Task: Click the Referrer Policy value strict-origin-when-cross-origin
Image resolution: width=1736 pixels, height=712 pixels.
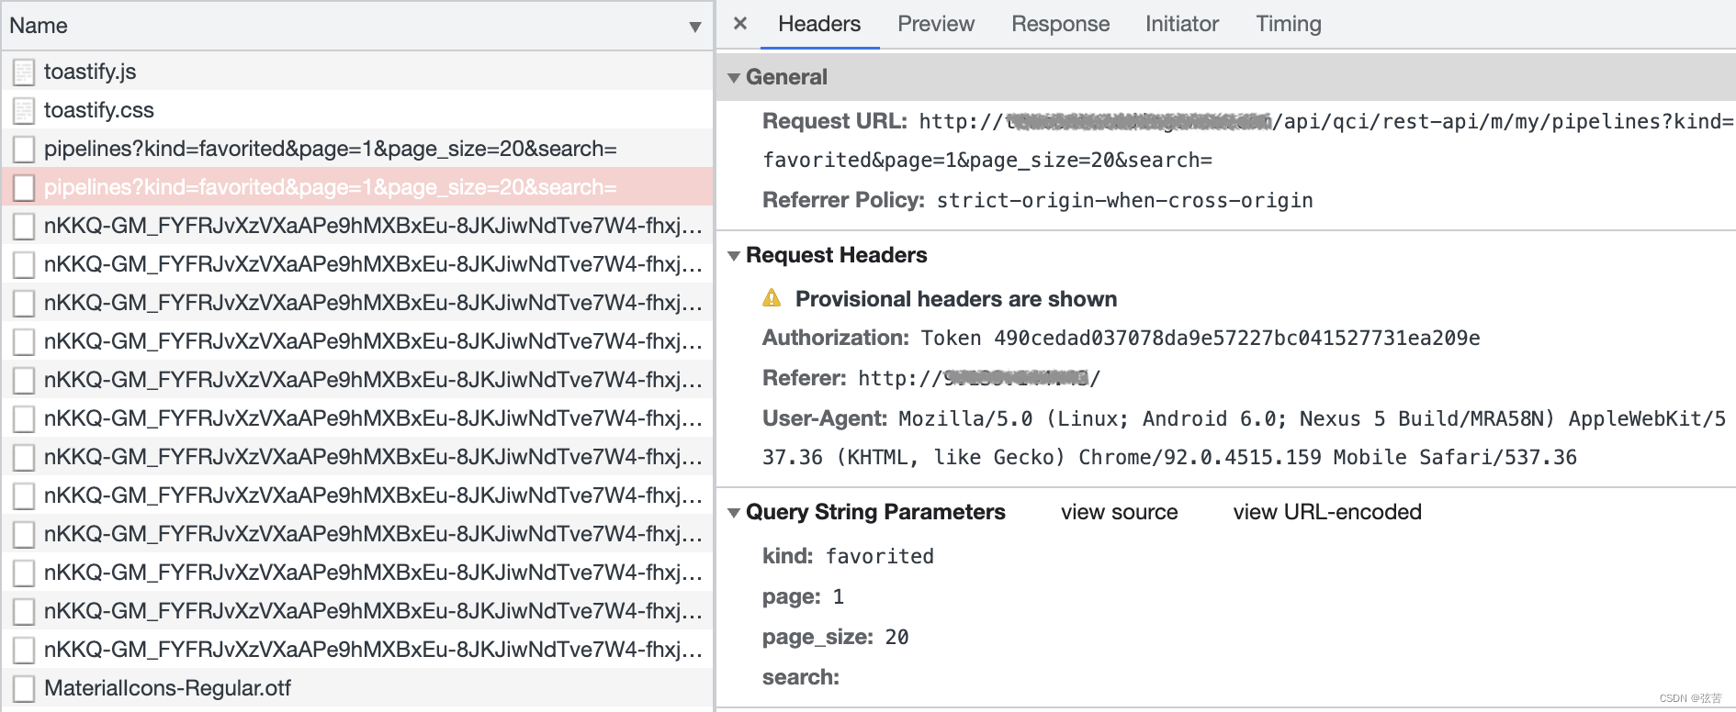Action: pos(1124,200)
